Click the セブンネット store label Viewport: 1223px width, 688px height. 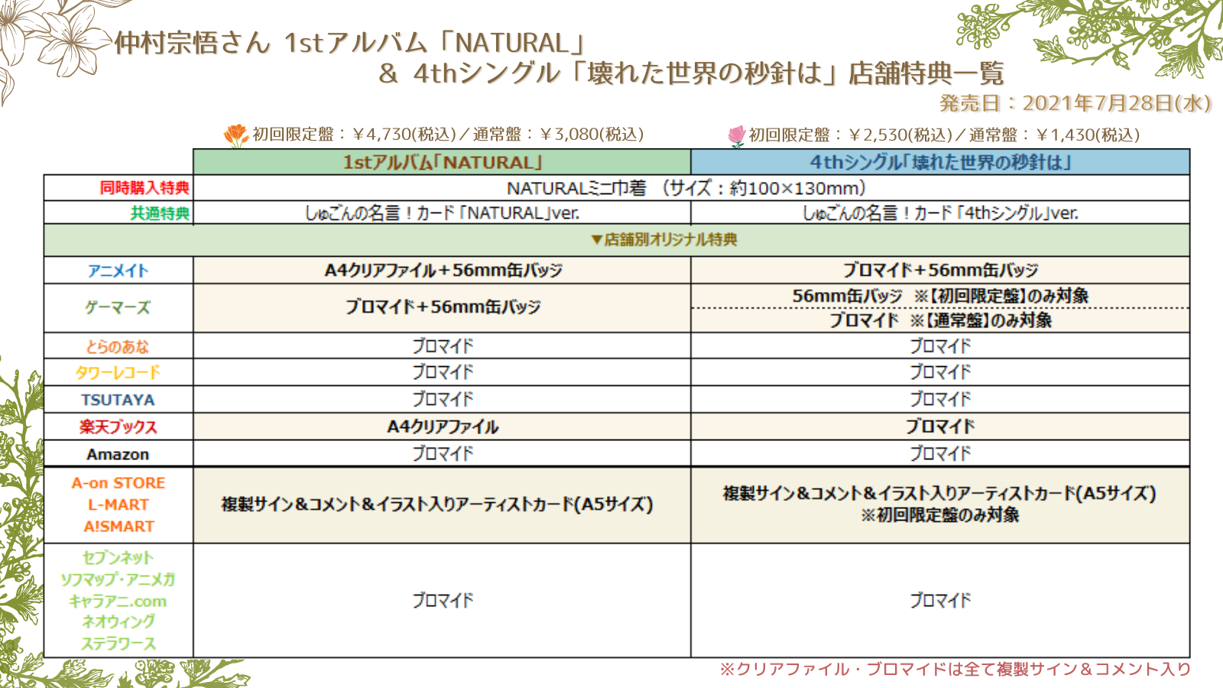[x=118, y=558]
